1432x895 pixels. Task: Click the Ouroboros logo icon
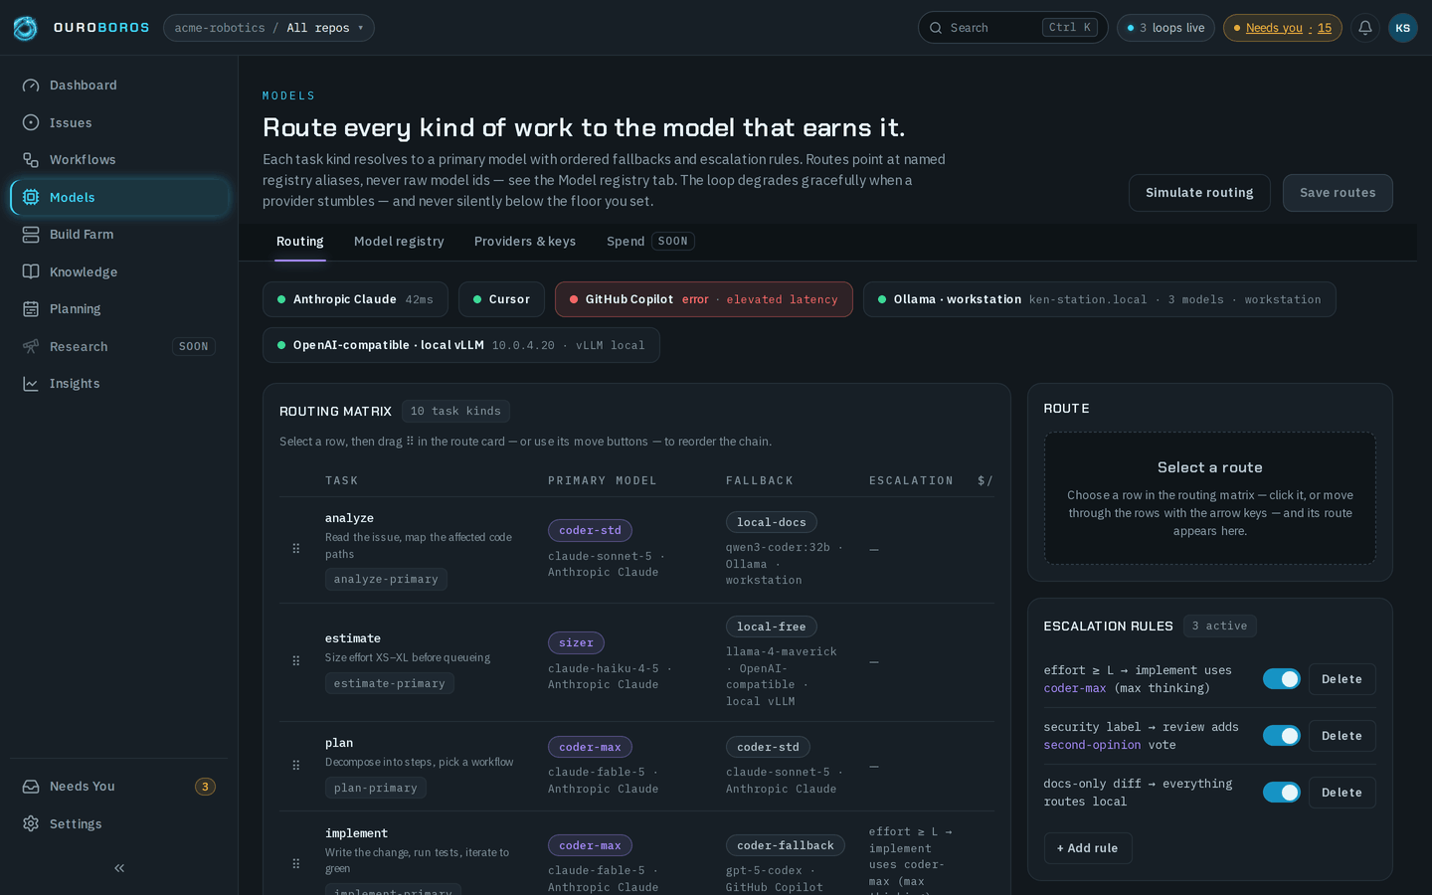tap(25, 28)
